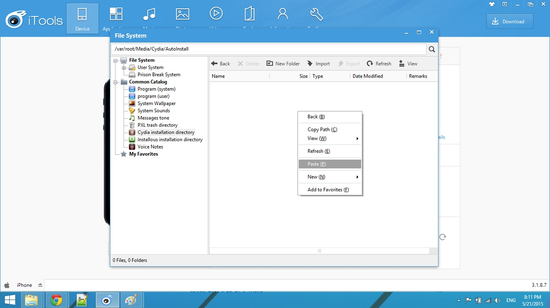Image resolution: width=550 pixels, height=308 pixels.
Task: Click the Download button
Action: pos(509,22)
